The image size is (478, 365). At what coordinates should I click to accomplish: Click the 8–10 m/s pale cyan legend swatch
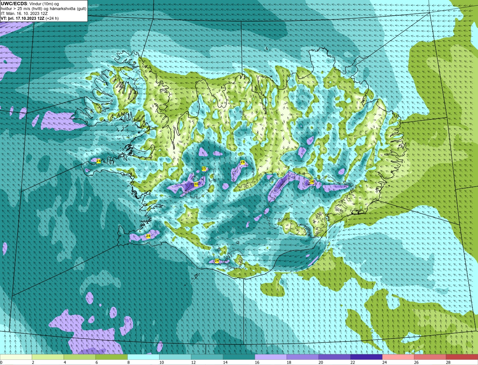pos(143,357)
